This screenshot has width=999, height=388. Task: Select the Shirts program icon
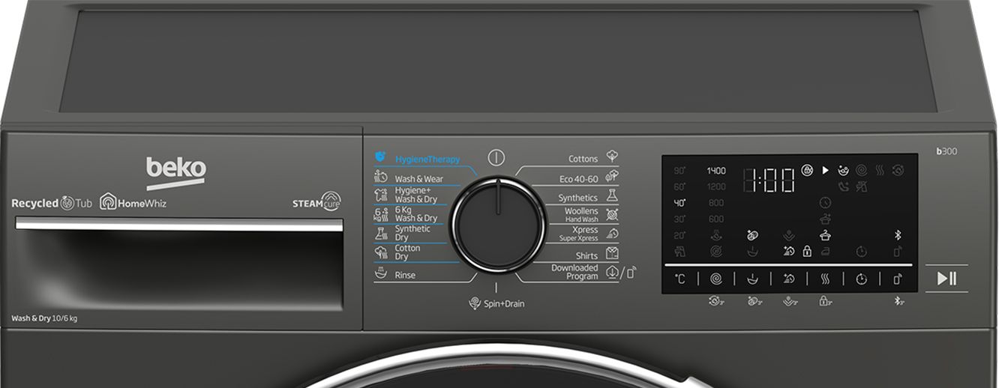point(612,253)
